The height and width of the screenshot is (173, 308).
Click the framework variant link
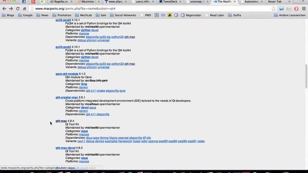(125, 141)
